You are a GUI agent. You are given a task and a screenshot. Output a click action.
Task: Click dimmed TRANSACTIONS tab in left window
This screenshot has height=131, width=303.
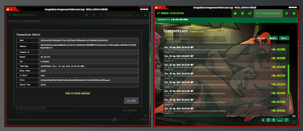pos(120,15)
